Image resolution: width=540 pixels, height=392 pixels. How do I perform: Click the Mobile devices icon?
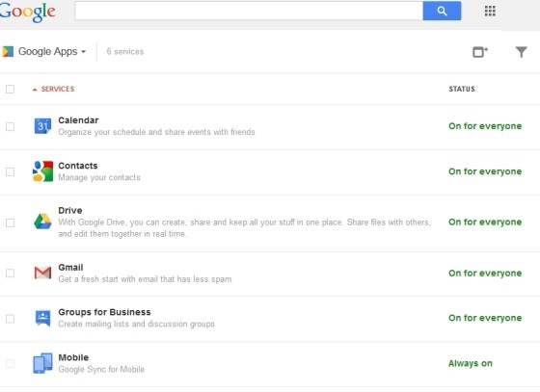pyautogui.click(x=42, y=363)
